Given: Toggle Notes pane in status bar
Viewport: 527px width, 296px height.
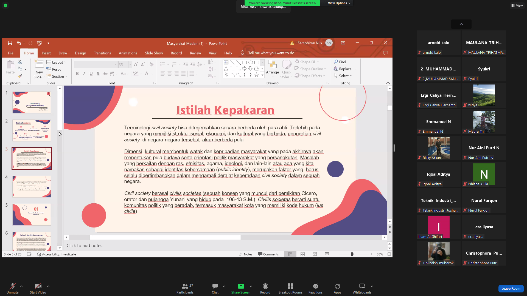Looking at the screenshot, I should (x=246, y=254).
